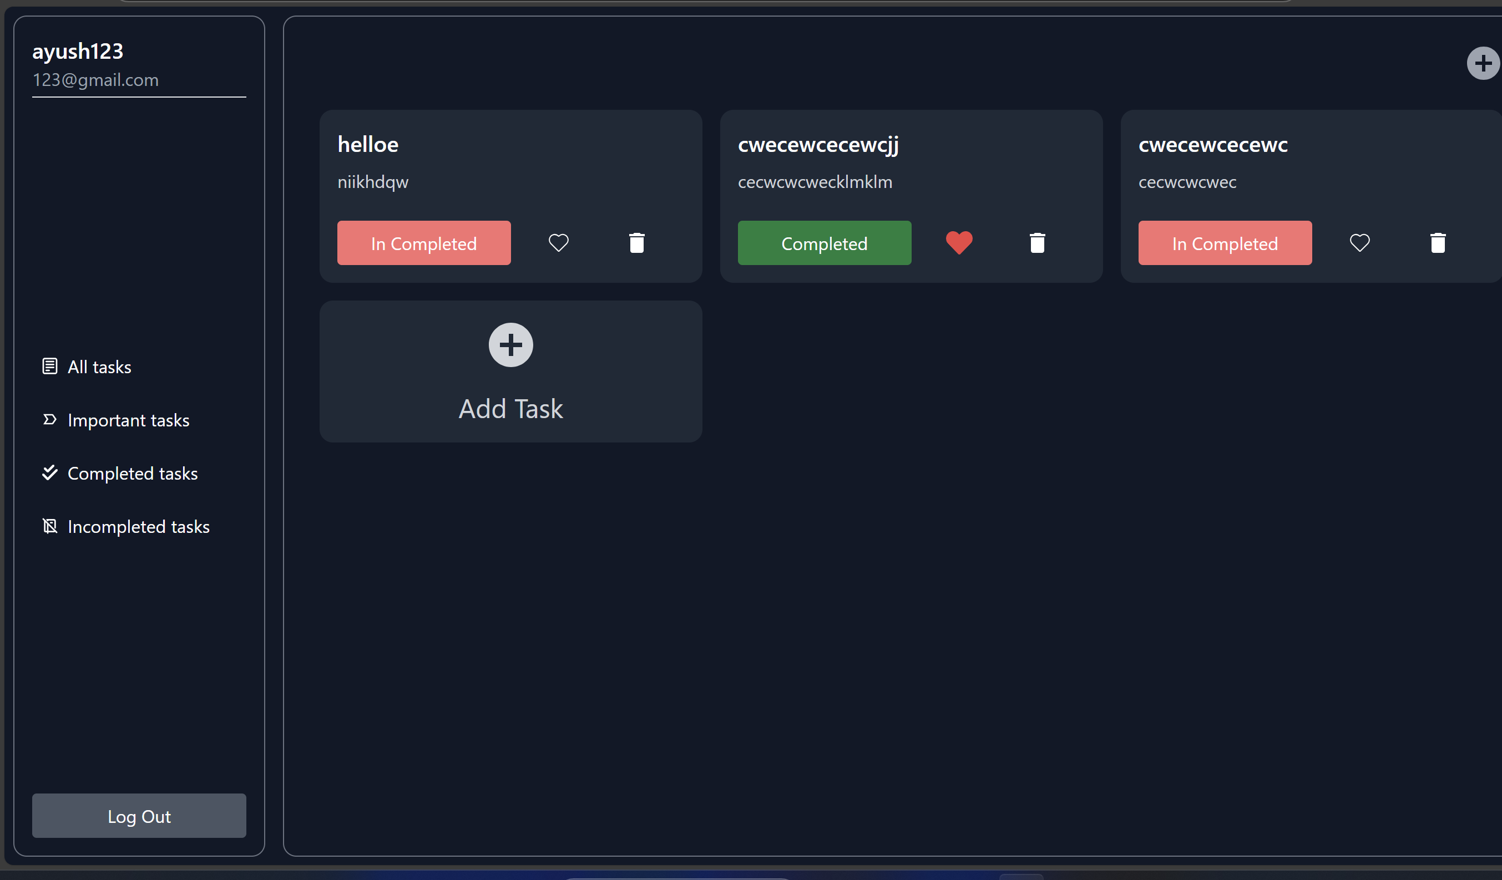
Task: Delete the helloe task via trash icon
Action: [x=636, y=242]
